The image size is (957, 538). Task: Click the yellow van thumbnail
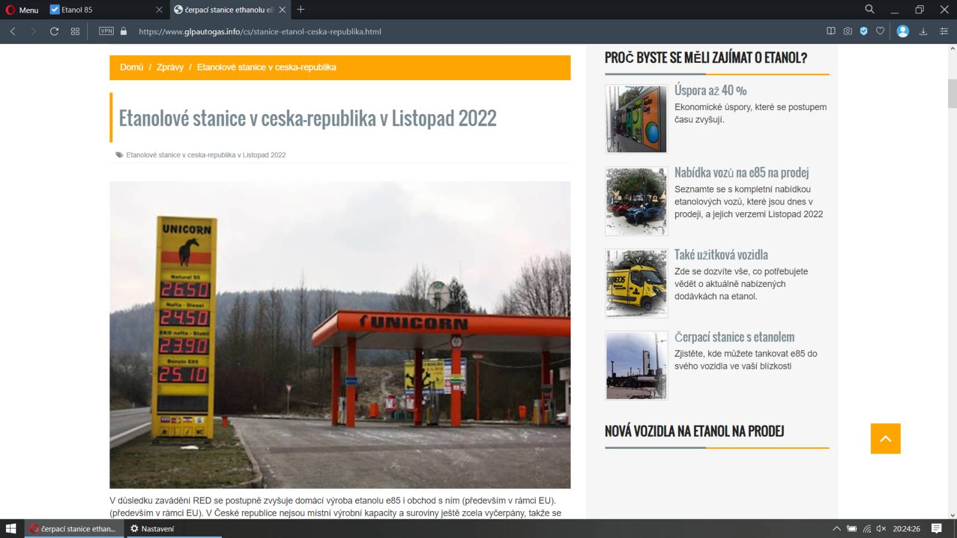[x=636, y=283]
